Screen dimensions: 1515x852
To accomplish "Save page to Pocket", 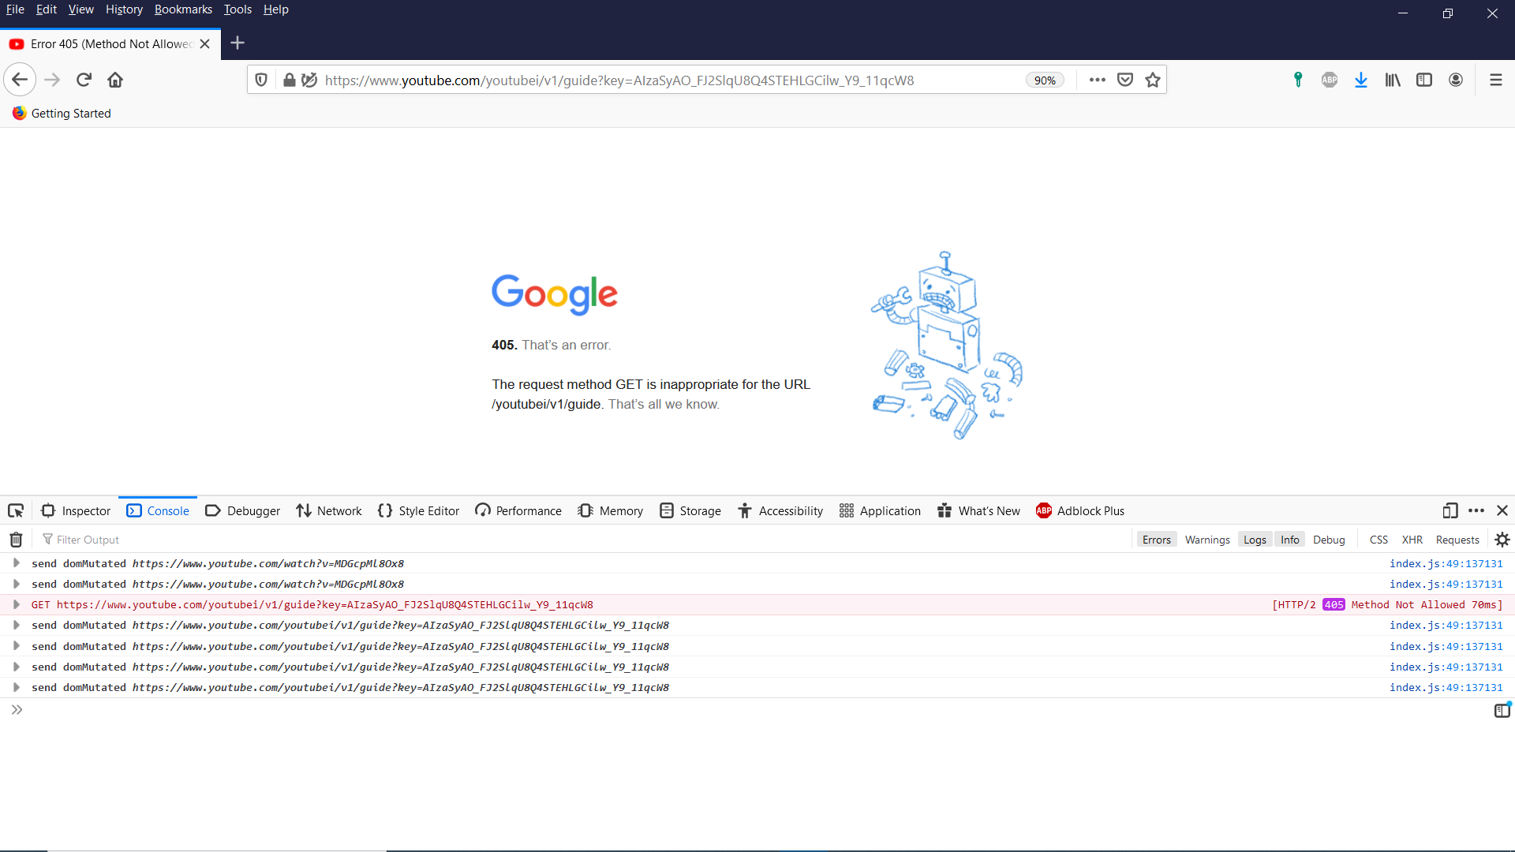I will pyautogui.click(x=1125, y=80).
